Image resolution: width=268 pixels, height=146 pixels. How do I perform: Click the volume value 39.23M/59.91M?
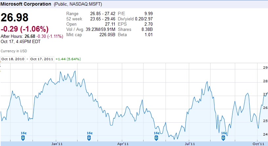pyautogui.click(x=100, y=30)
